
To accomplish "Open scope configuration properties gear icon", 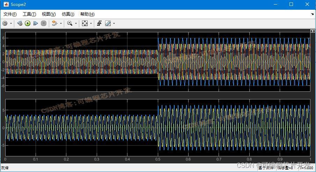I will (5, 23).
